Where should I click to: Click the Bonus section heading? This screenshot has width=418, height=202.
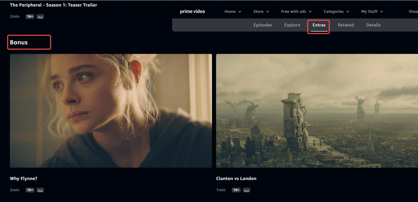[x=19, y=42]
